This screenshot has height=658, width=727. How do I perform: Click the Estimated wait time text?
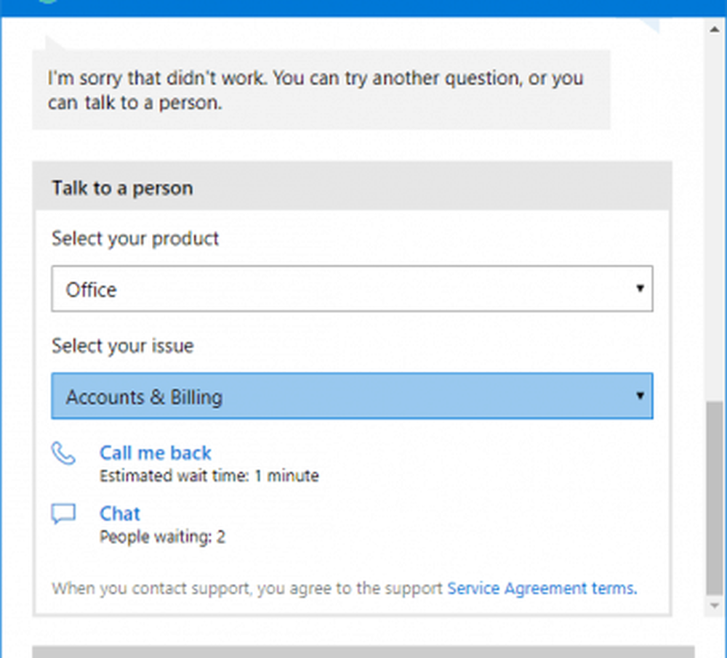tap(209, 476)
